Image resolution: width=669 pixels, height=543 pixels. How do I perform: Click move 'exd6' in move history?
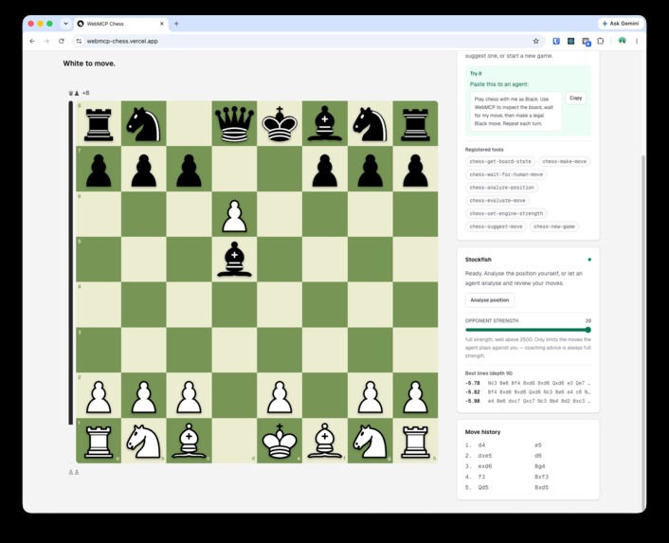coord(484,466)
